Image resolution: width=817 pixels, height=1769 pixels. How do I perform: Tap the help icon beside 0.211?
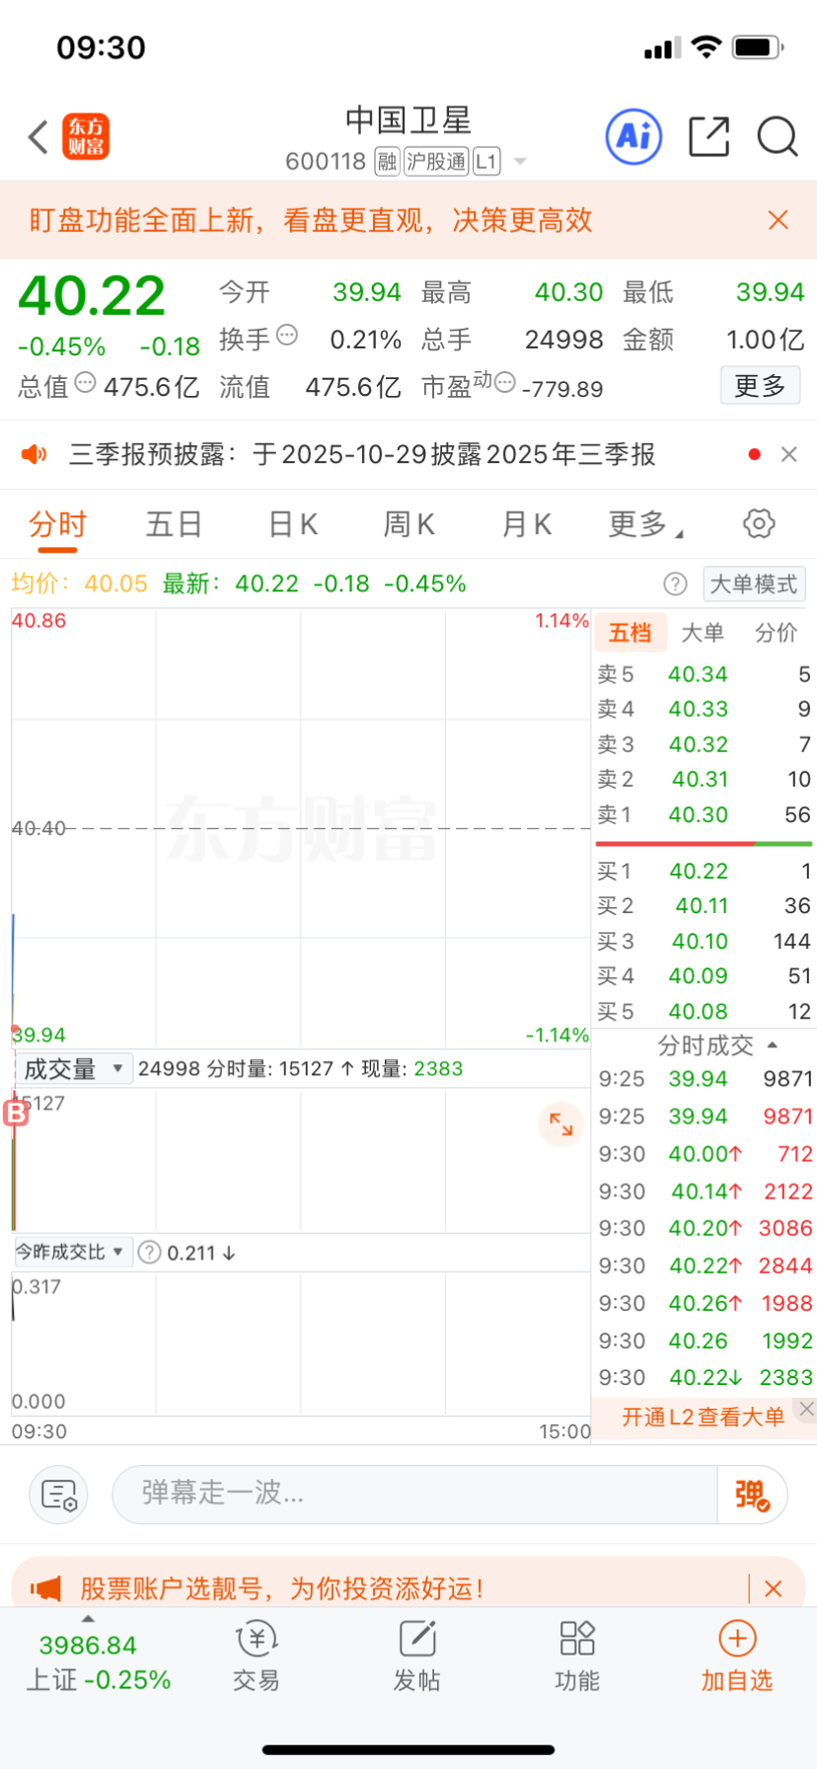coord(149,1253)
